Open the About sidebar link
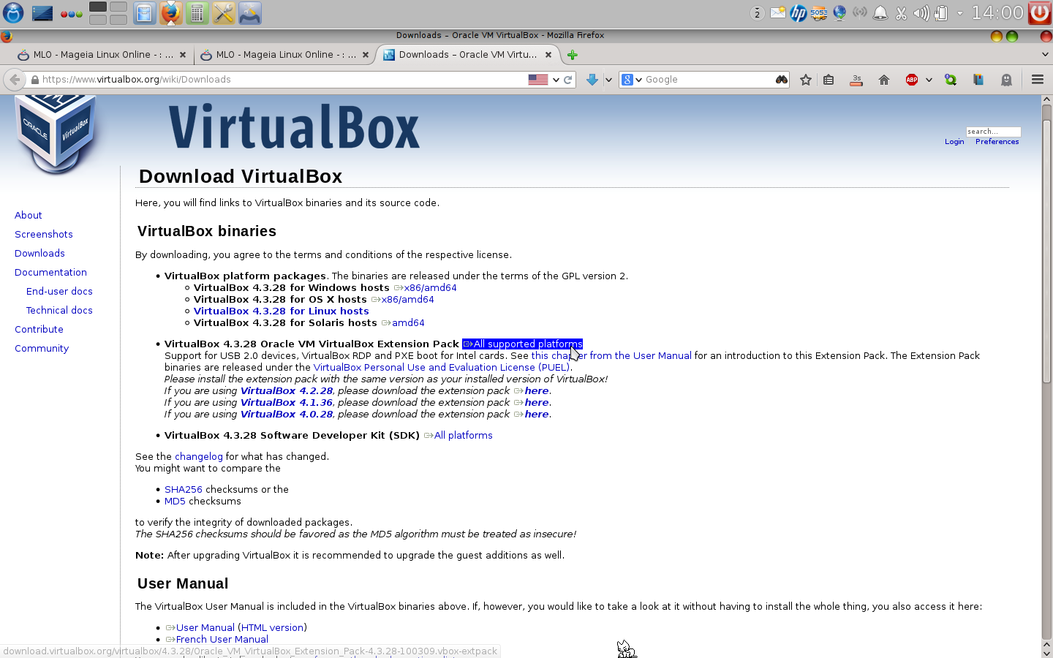The image size is (1053, 658). (x=29, y=216)
